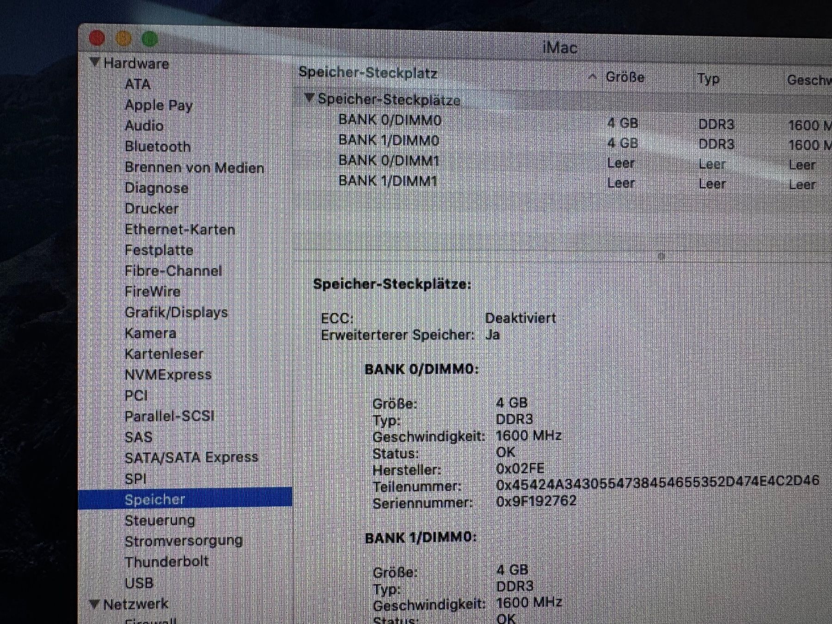Viewport: 832px width, 624px height.
Task: Select Stromversorgung in the sidebar
Action: point(184,541)
